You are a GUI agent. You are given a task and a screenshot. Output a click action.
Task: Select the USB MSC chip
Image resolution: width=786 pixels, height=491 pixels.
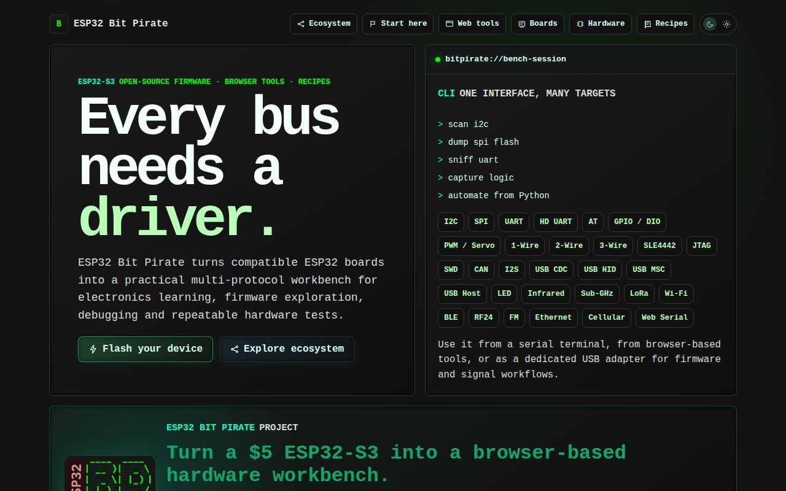(648, 270)
